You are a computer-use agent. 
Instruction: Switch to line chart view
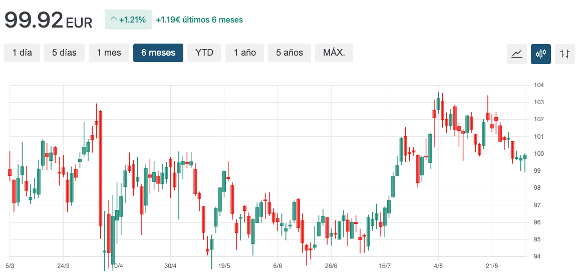coord(516,54)
